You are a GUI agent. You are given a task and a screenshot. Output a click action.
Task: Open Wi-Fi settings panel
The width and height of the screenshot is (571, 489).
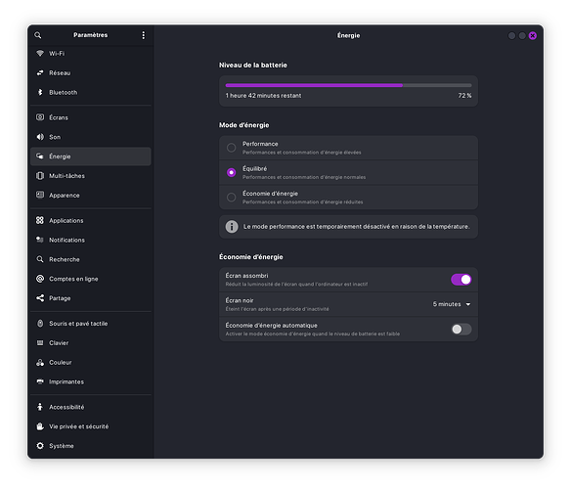click(x=91, y=54)
